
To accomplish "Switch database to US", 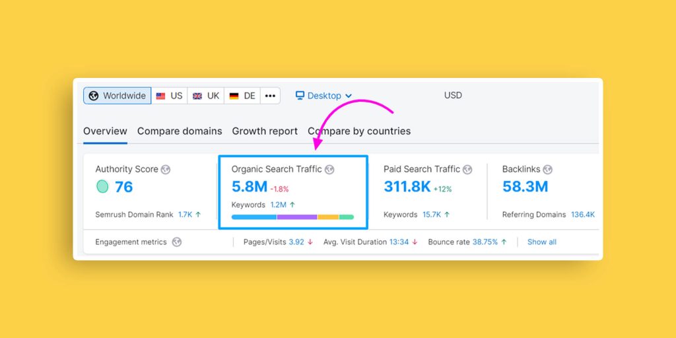I will point(170,96).
